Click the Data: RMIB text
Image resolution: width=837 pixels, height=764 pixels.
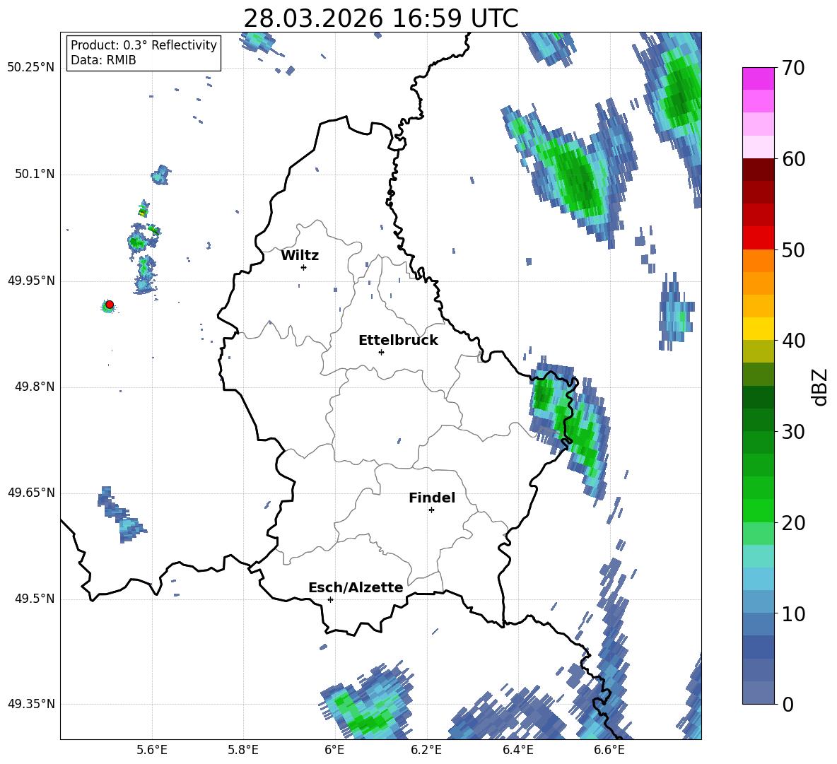[x=103, y=60]
